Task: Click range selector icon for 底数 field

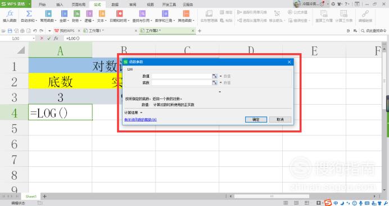Action: (x=215, y=82)
